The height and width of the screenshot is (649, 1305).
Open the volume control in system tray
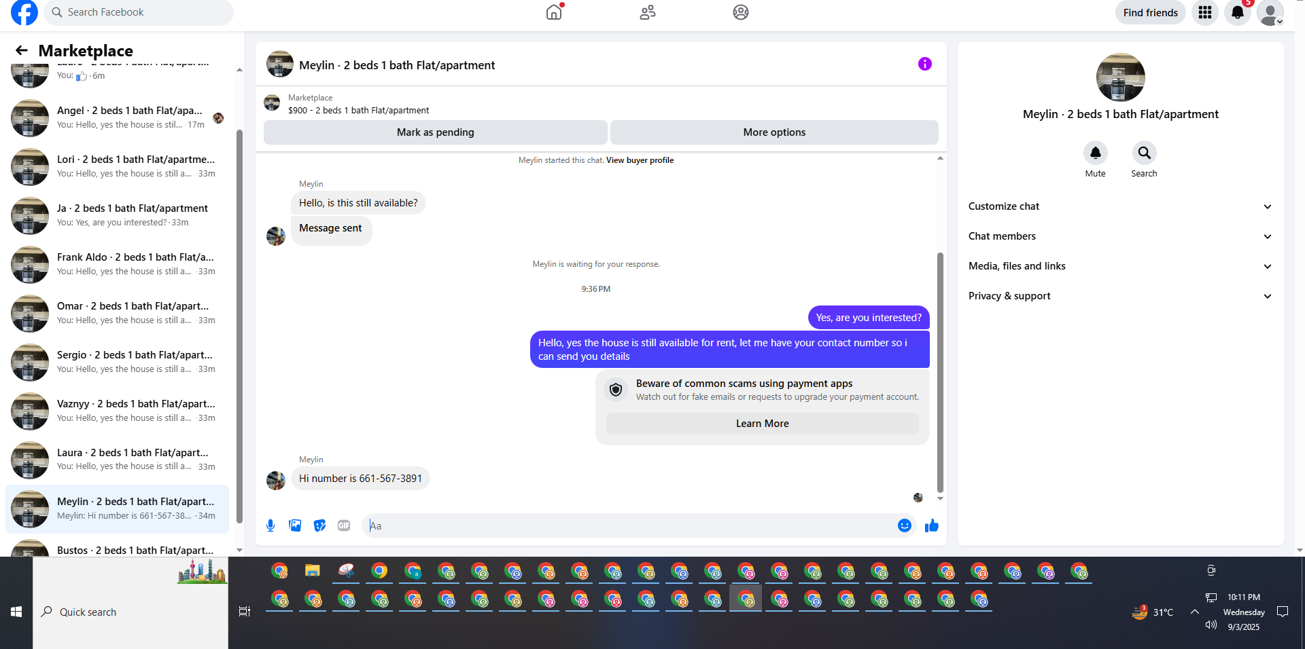tap(1211, 625)
